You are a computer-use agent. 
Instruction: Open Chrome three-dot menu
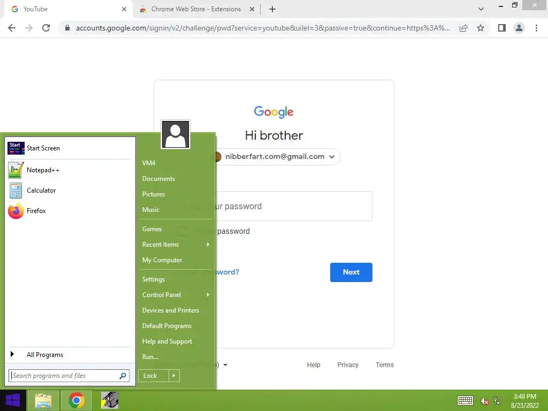click(536, 28)
